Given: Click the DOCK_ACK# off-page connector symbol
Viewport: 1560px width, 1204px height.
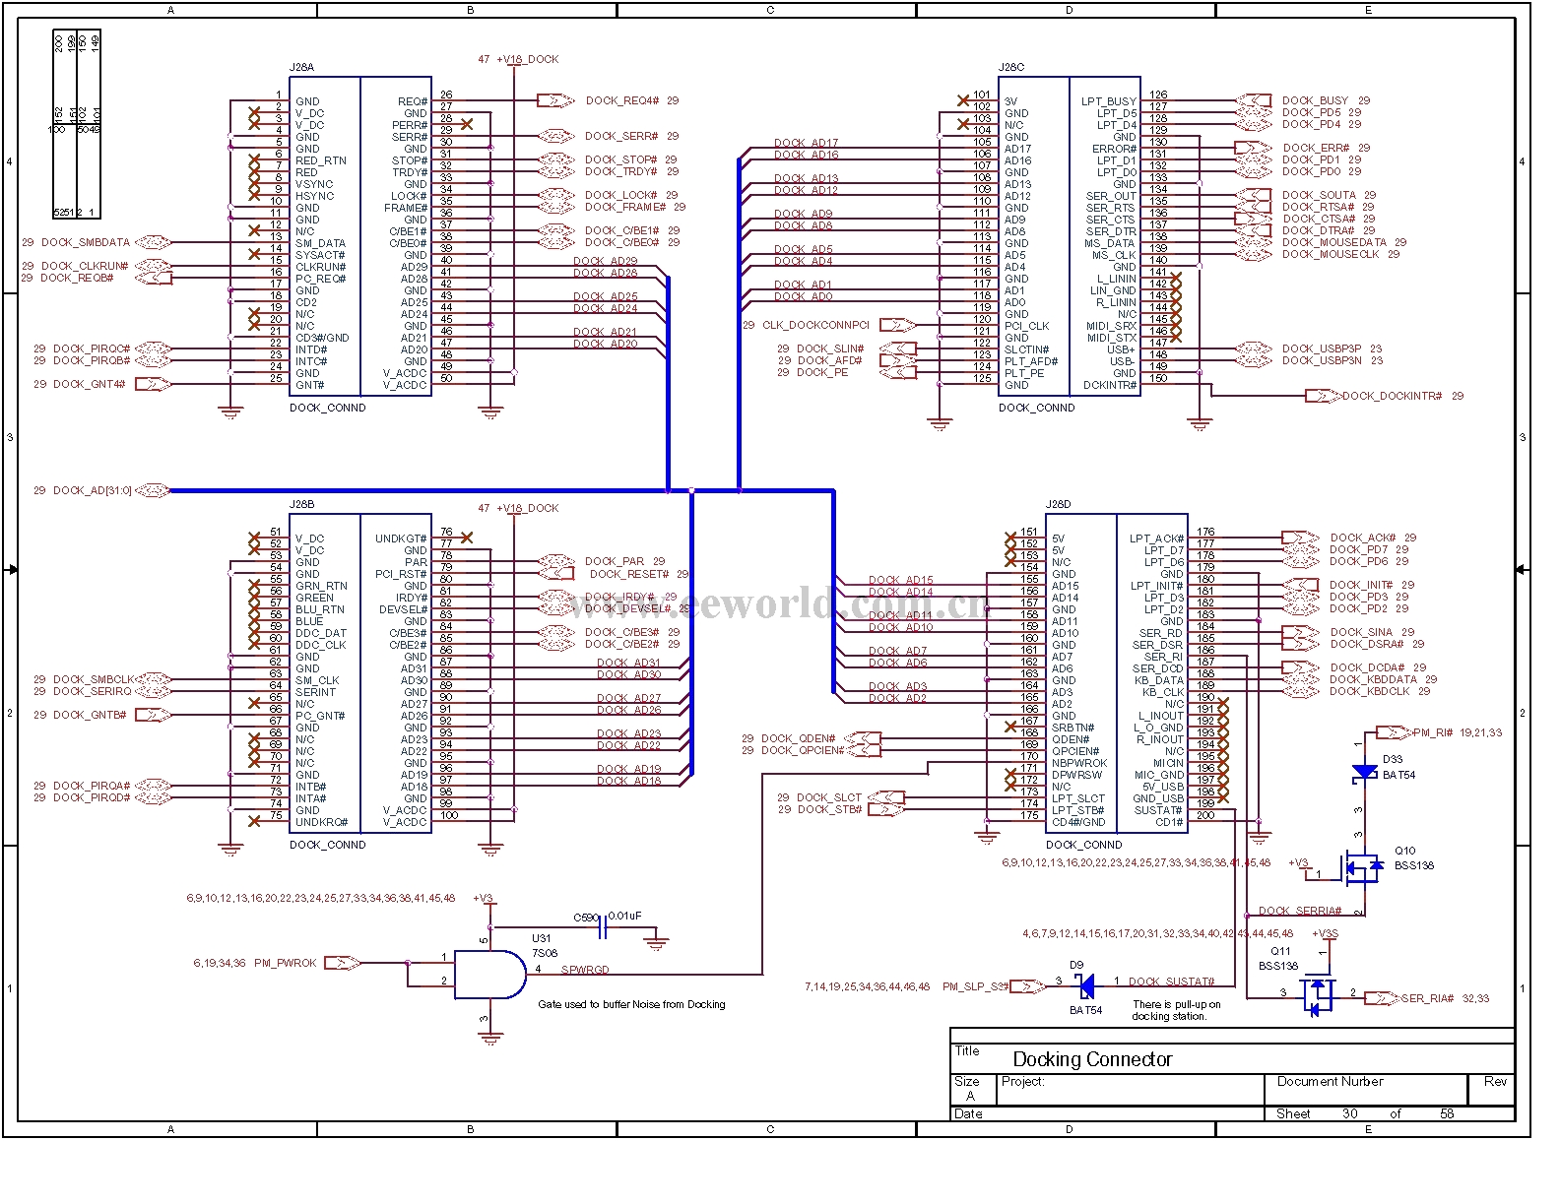Looking at the screenshot, I should tap(1300, 538).
